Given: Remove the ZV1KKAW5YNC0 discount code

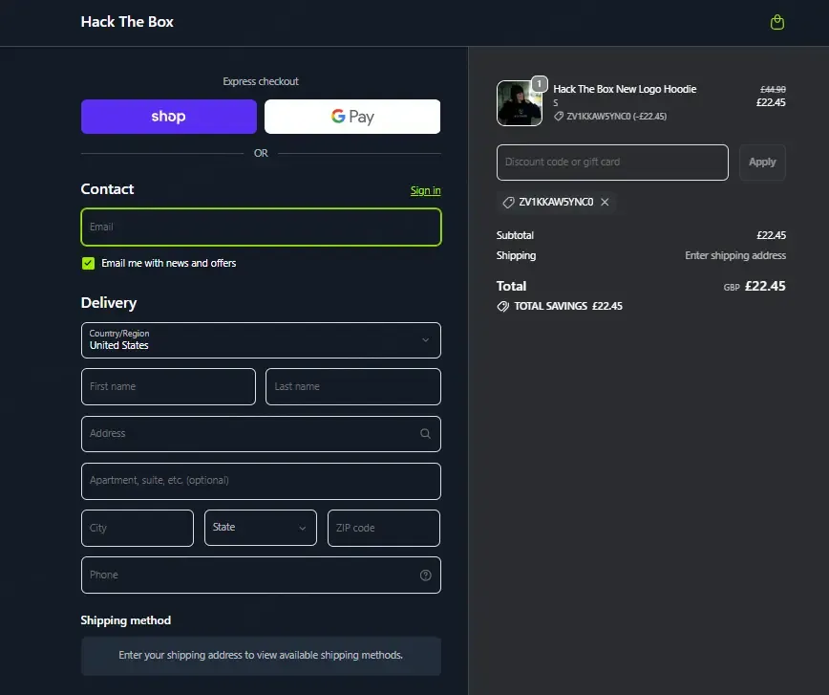Looking at the screenshot, I should [605, 203].
